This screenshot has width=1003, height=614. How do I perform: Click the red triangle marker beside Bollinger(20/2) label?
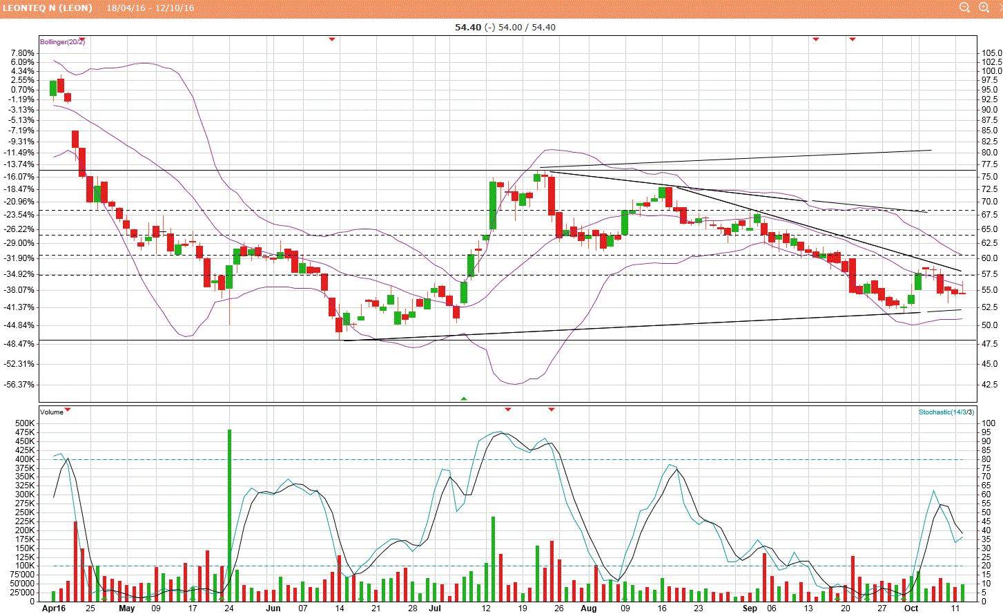82,39
